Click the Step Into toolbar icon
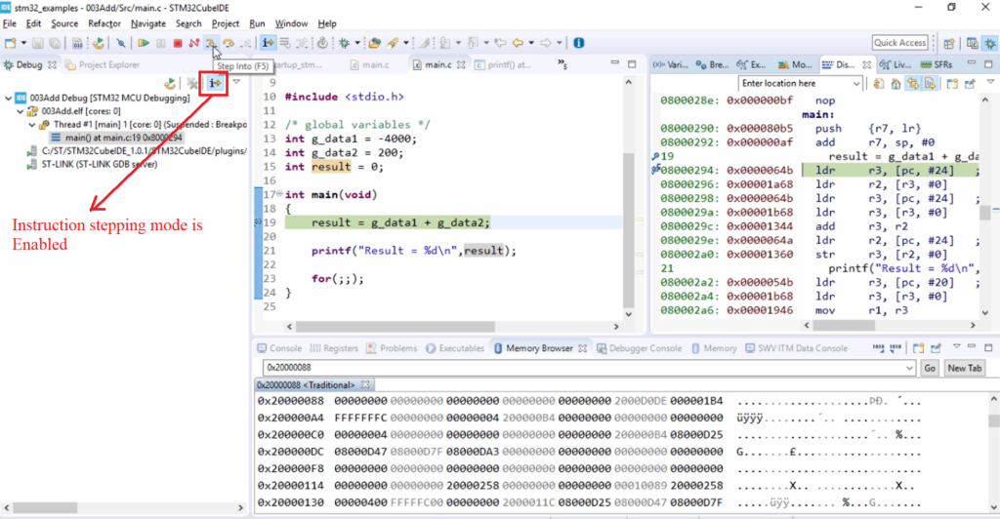The image size is (1000, 519). point(211,43)
